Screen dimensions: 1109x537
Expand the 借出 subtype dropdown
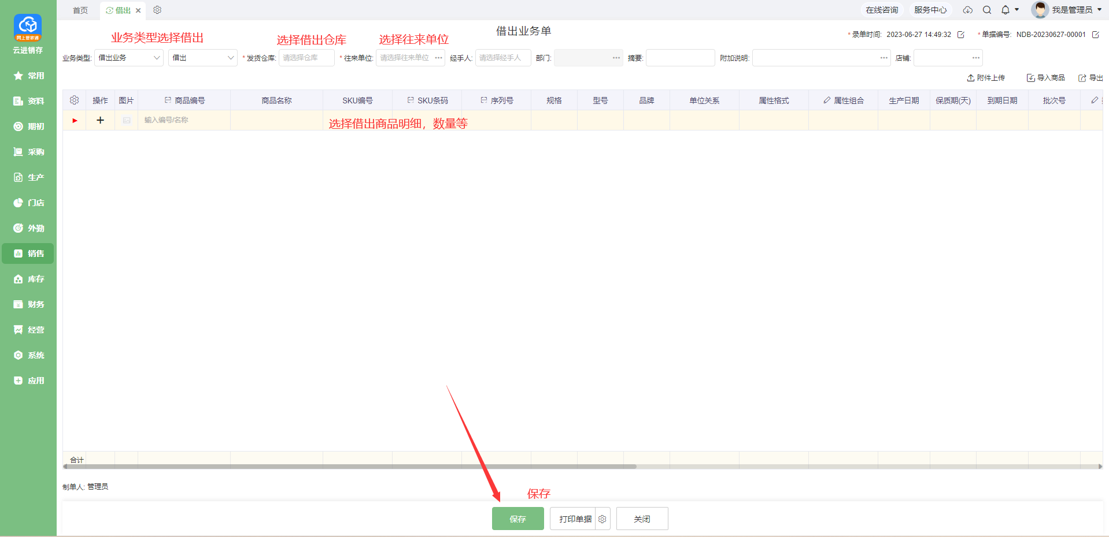[x=203, y=58]
